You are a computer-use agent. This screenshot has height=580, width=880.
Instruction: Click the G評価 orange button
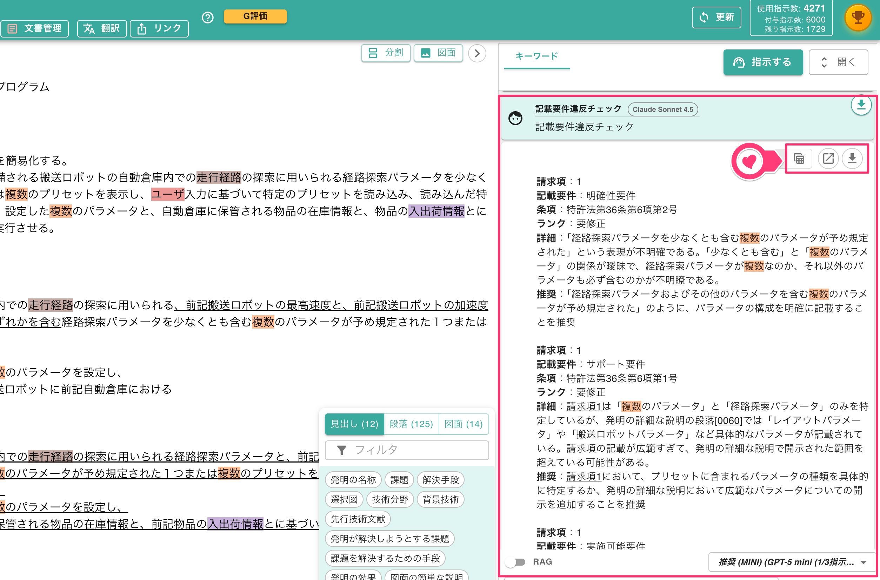point(255,16)
